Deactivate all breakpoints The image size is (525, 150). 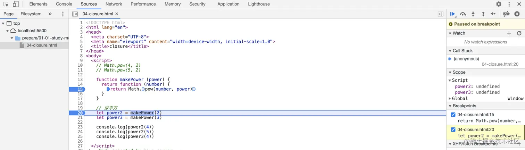click(506, 14)
